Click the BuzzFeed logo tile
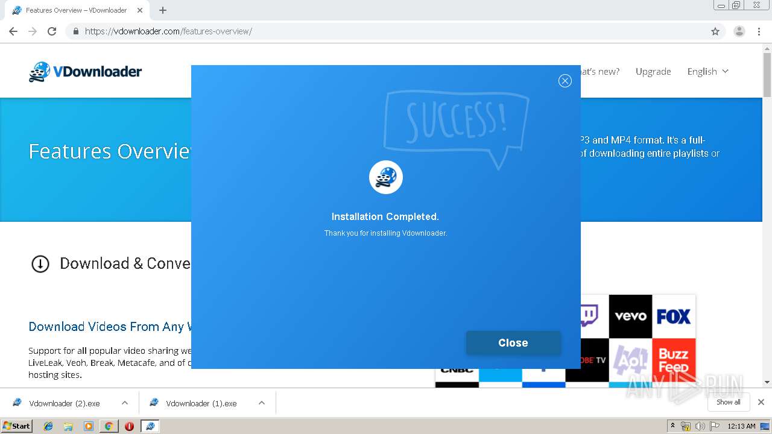 pyautogui.click(x=674, y=359)
